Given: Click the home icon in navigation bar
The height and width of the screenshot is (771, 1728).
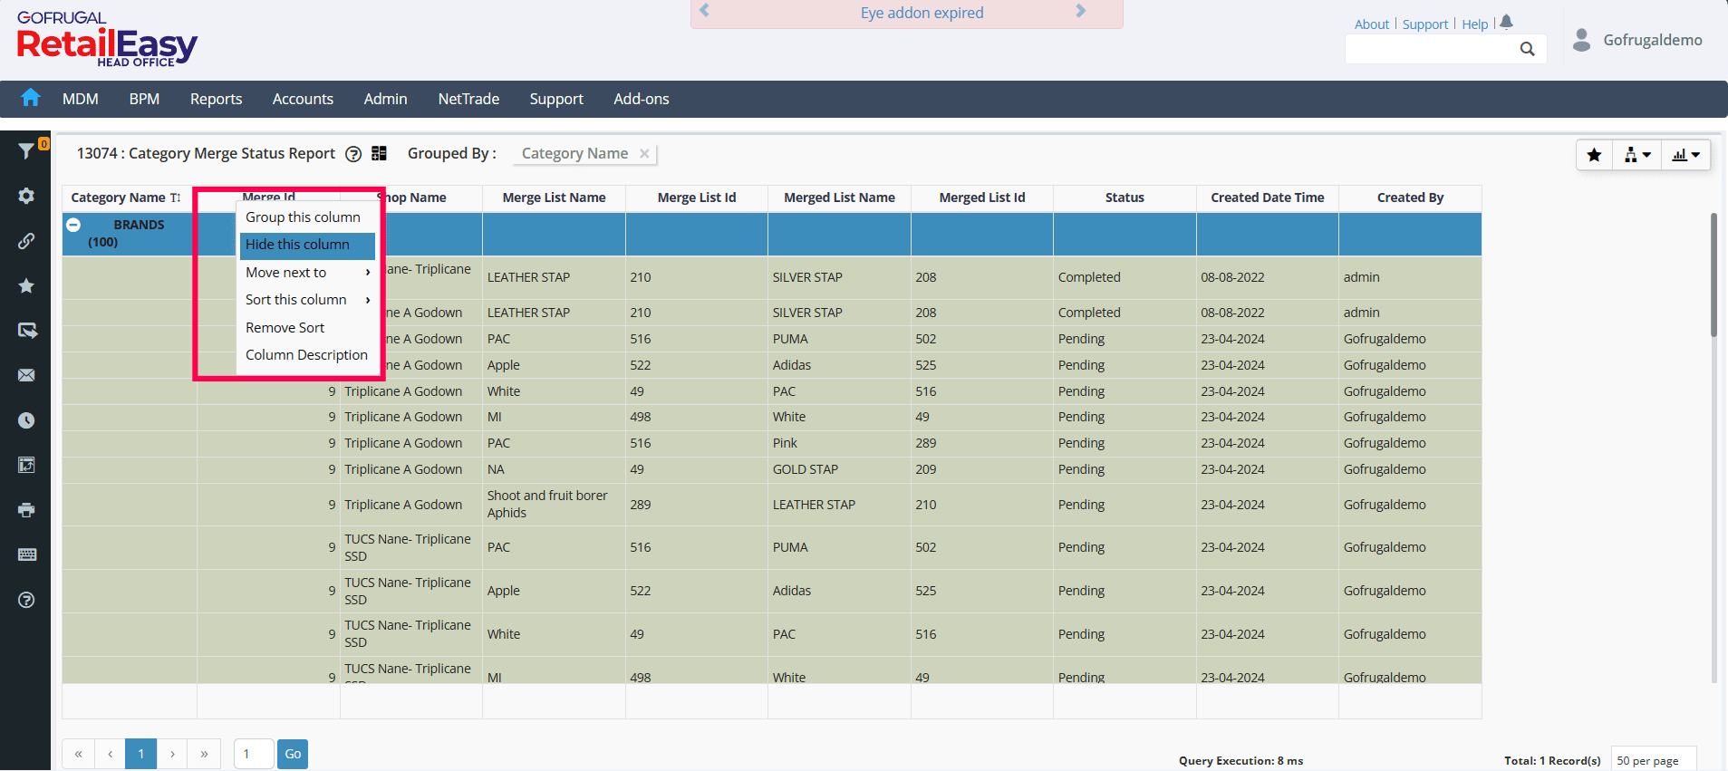Looking at the screenshot, I should pyautogui.click(x=31, y=98).
